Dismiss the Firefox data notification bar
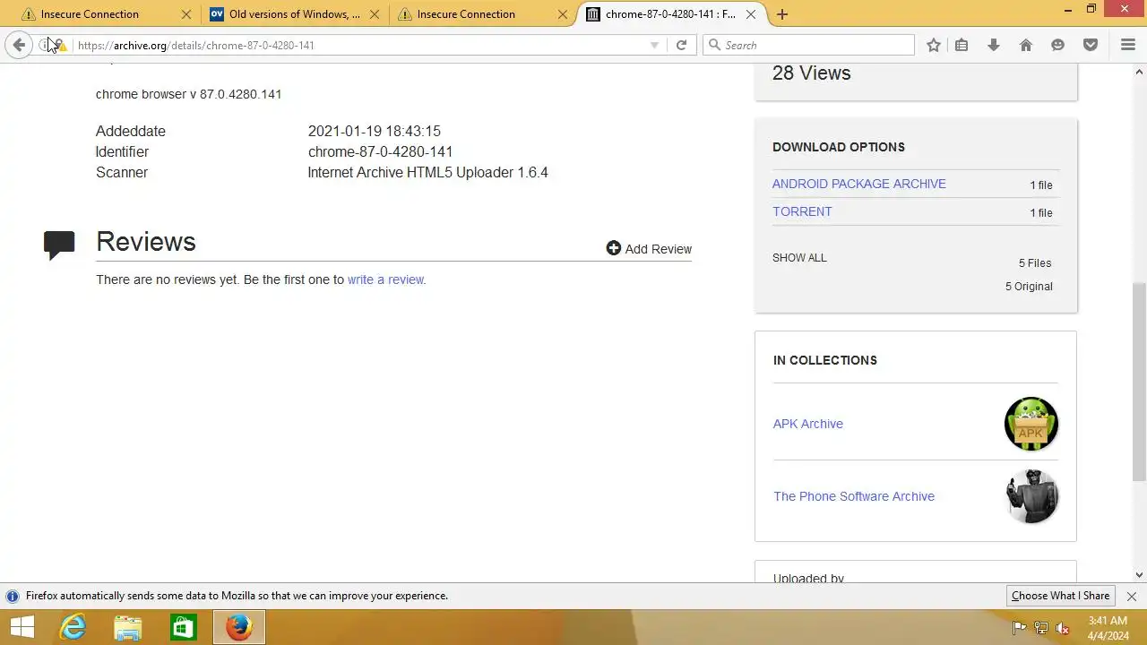 click(x=1132, y=596)
